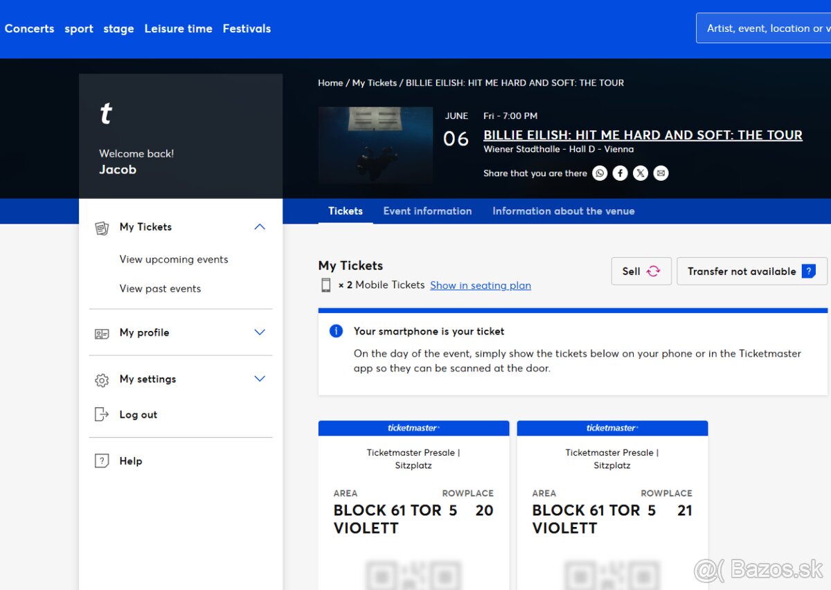Open the Billie Eilish event title link
This screenshot has width=831, height=590.
coord(643,135)
